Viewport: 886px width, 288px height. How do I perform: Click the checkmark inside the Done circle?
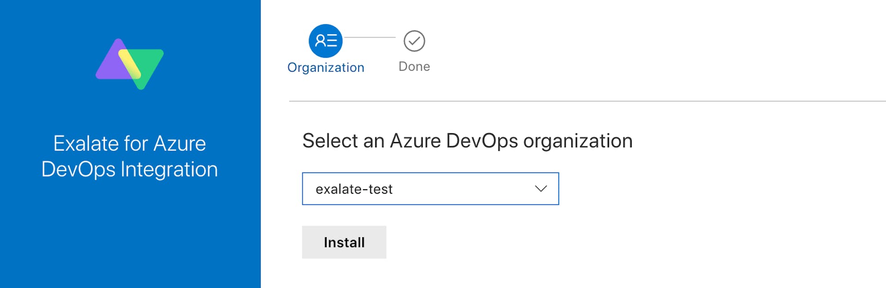(414, 41)
